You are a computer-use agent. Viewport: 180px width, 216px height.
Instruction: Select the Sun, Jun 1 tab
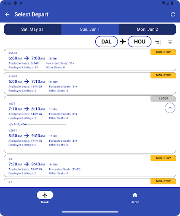90,29
